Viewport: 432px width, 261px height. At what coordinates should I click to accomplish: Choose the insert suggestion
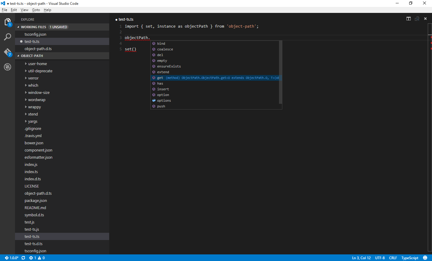tap(215, 89)
